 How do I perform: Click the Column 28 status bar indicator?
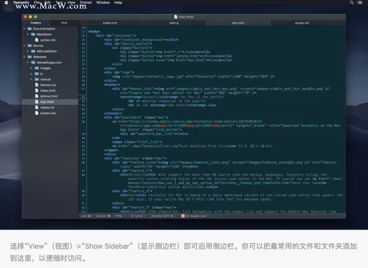(x=103, y=216)
